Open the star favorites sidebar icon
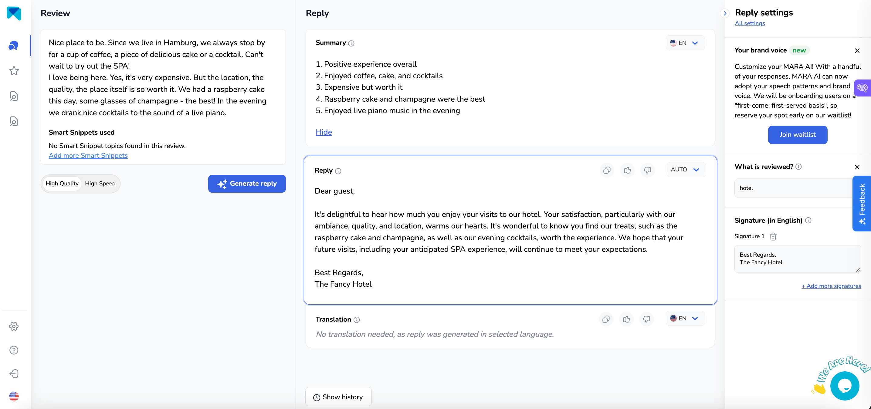This screenshot has height=409, width=871. pyautogui.click(x=14, y=71)
